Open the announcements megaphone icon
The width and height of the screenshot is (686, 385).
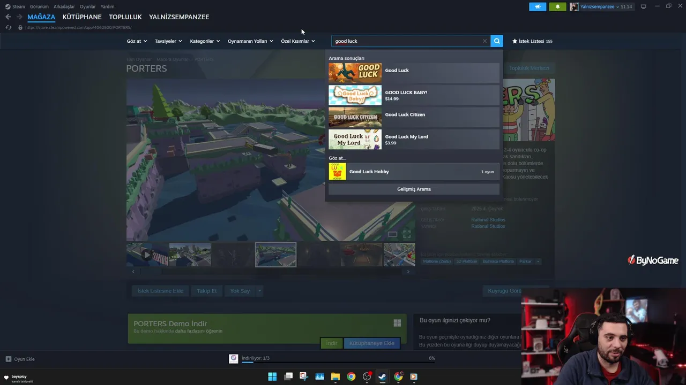point(538,6)
